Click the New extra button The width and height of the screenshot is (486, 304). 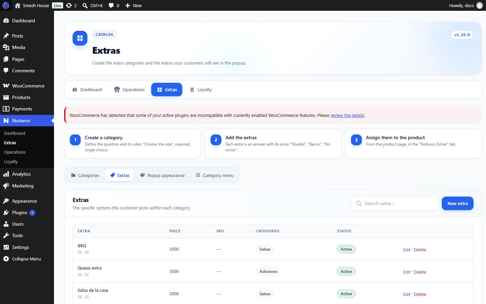coord(458,203)
